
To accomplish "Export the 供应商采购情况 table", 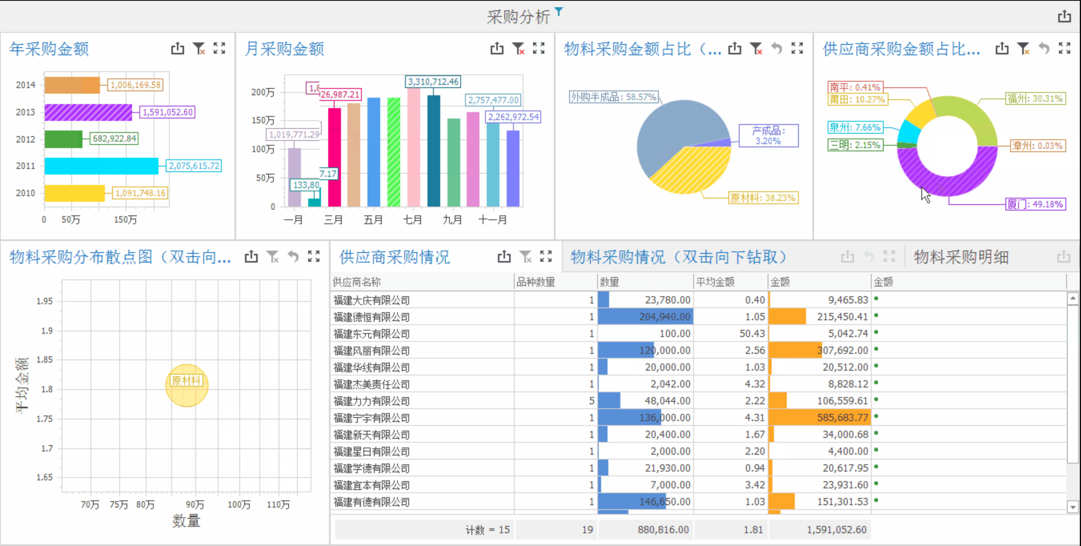I will (x=504, y=257).
